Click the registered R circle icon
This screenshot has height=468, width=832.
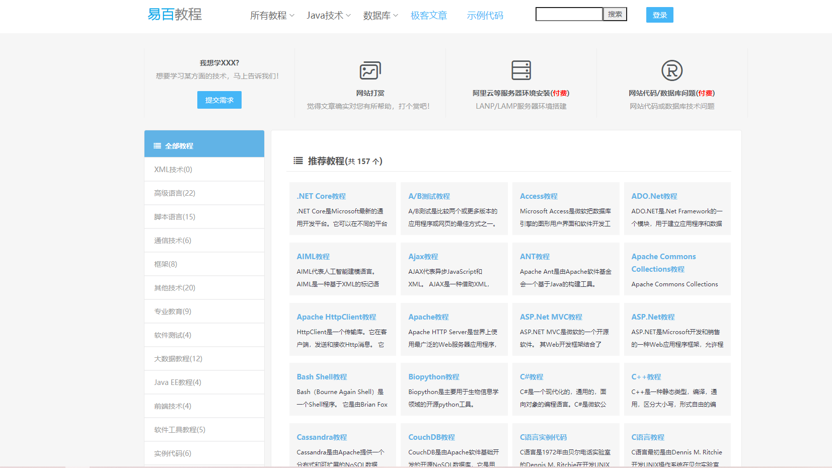pyautogui.click(x=672, y=70)
